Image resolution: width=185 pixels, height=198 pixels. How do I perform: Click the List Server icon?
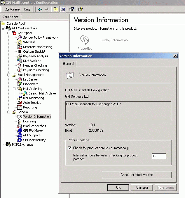click(20, 79)
